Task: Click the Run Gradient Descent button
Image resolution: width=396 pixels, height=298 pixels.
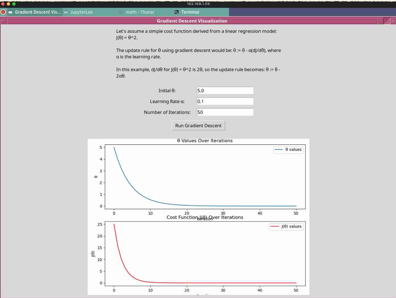Action: 198,126
